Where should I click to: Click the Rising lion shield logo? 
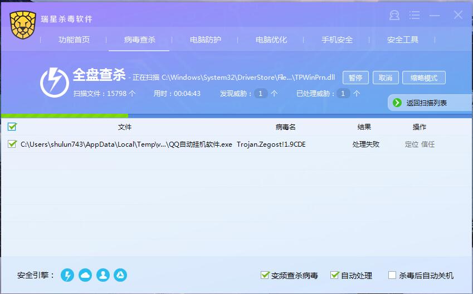pyautogui.click(x=23, y=25)
